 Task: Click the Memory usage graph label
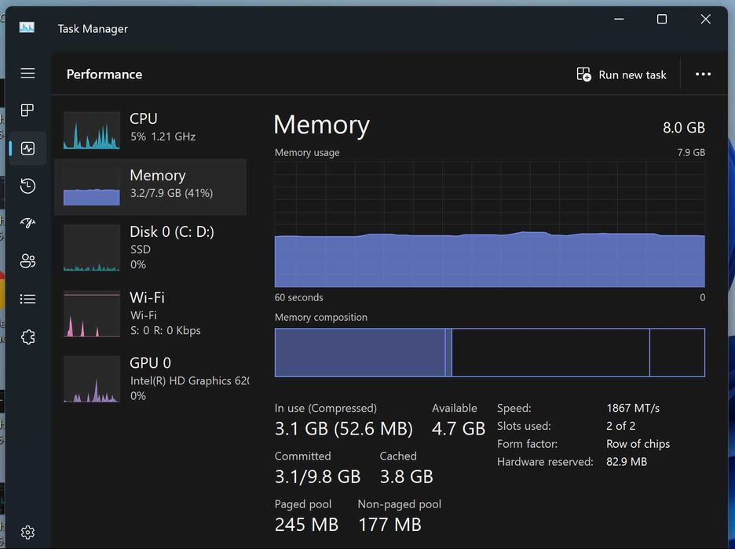coord(307,153)
